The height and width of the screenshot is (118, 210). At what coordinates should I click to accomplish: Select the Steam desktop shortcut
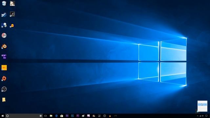[4, 14]
